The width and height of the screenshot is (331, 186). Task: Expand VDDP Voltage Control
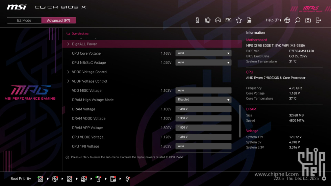click(90, 81)
